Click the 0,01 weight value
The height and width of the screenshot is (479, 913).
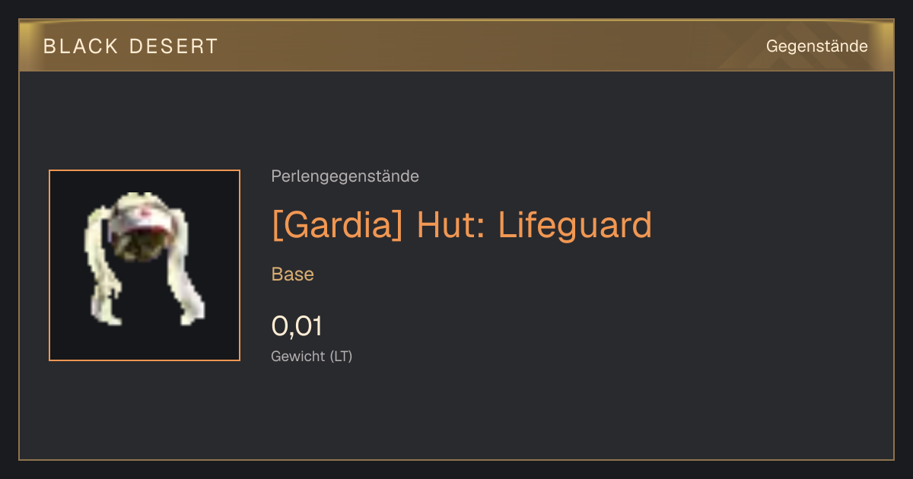click(x=297, y=326)
